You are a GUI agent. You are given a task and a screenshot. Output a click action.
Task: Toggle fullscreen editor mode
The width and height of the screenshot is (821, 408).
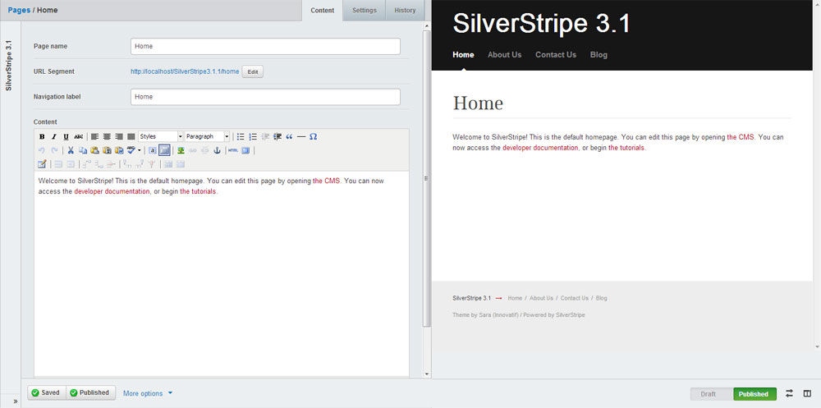tap(245, 150)
